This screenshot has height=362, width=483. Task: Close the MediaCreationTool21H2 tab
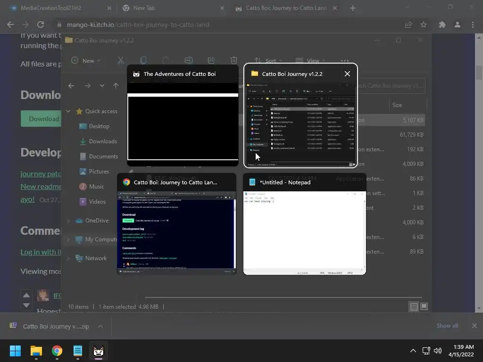point(109,8)
